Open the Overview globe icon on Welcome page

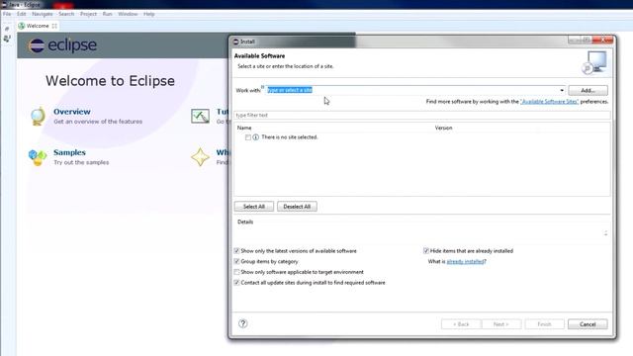[x=38, y=117]
